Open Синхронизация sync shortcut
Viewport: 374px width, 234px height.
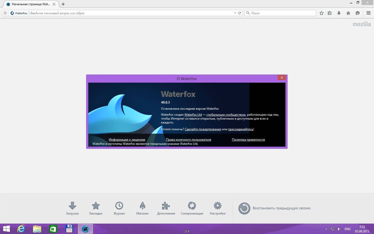(192, 208)
